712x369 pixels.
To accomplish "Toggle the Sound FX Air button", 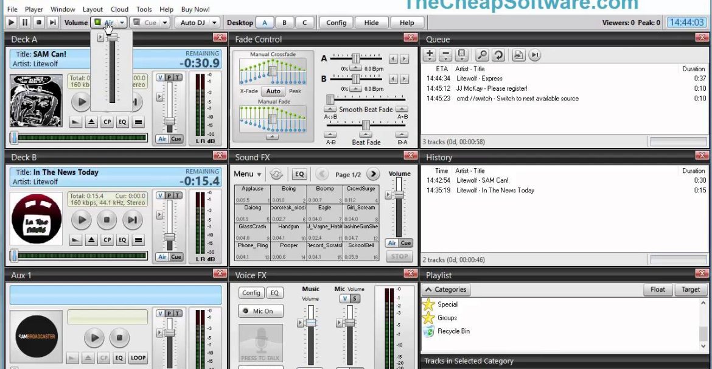I will [393, 243].
